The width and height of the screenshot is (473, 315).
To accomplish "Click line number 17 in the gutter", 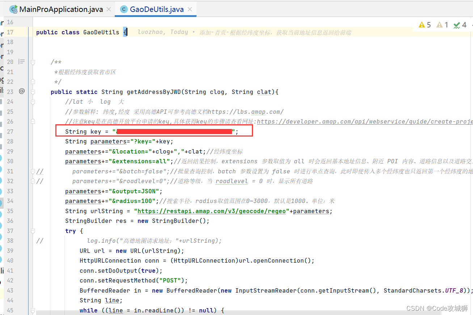I will coord(10,32).
